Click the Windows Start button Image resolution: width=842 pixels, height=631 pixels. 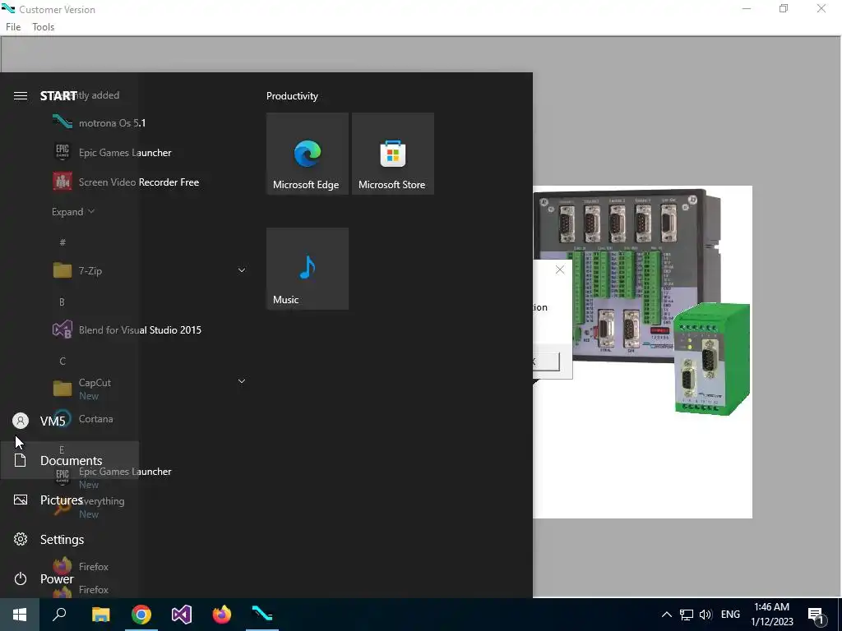(20, 615)
